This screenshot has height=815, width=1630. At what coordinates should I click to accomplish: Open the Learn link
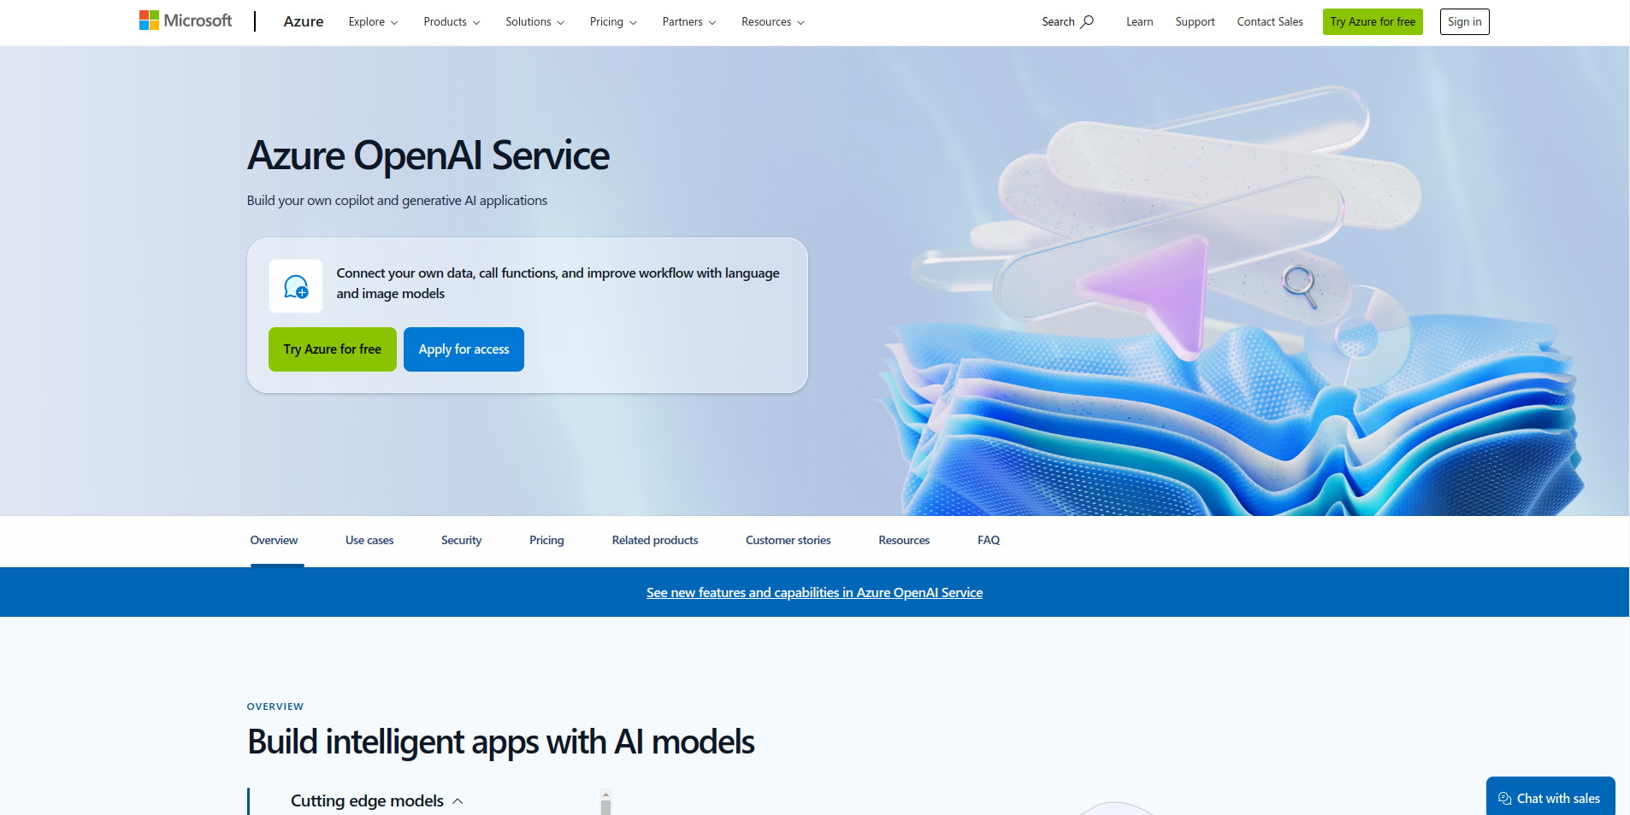coord(1139,22)
